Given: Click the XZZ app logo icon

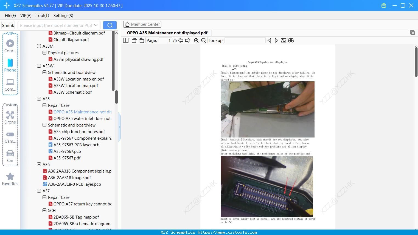Looking at the screenshot, I should coord(7,5).
